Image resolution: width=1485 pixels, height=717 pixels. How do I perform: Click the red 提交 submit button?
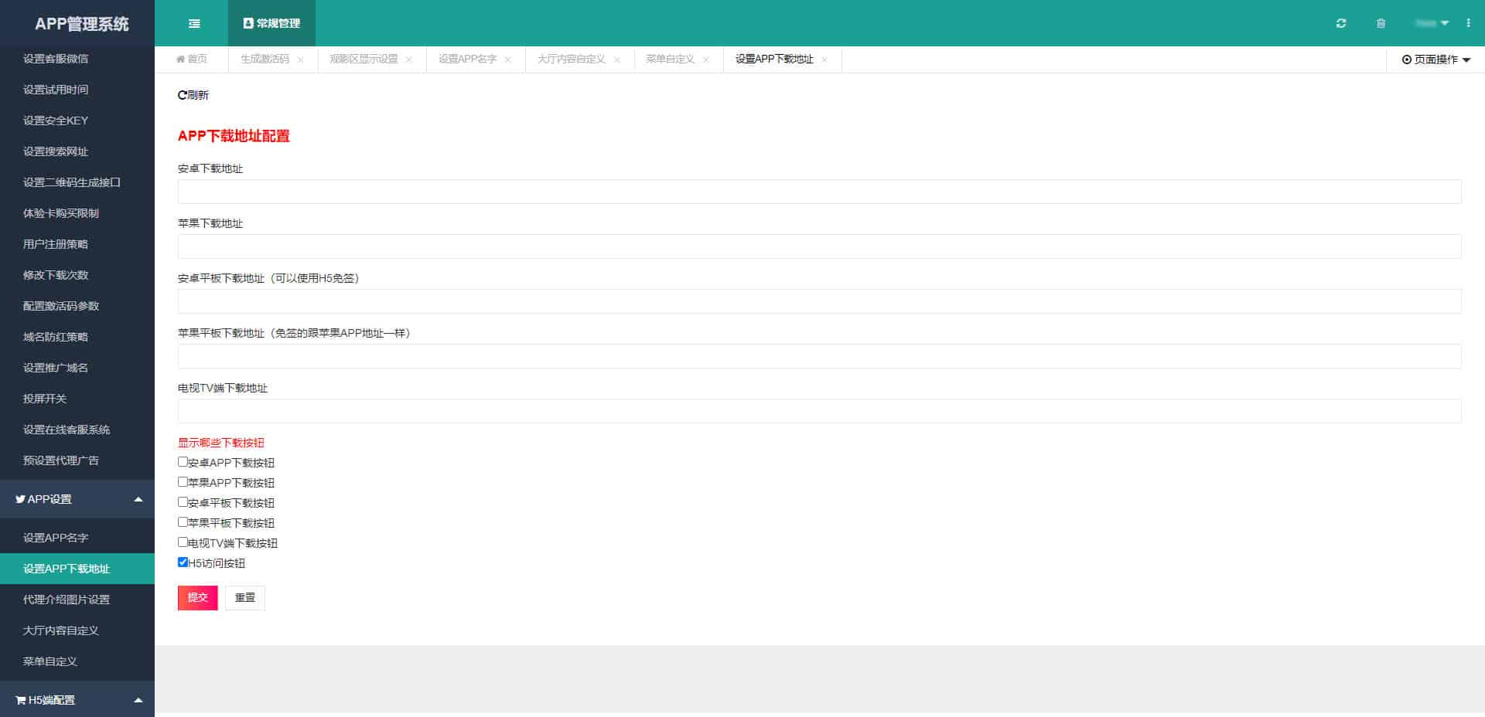tap(198, 598)
